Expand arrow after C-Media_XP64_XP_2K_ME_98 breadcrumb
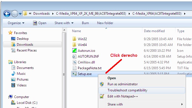This screenshot has width=192, height=108. click(129, 14)
